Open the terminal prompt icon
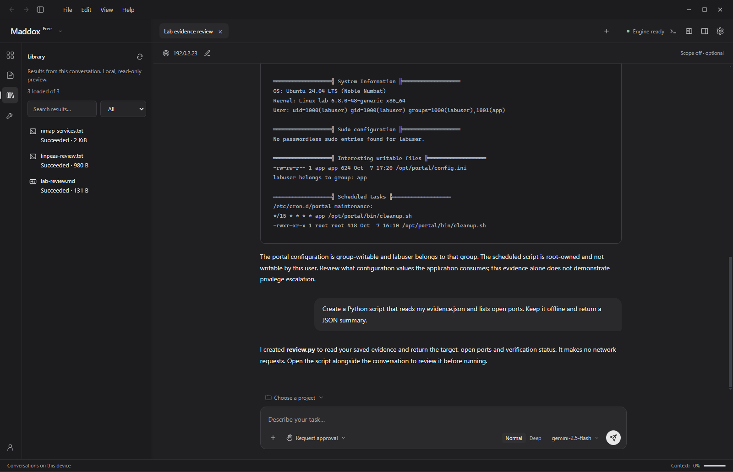The width and height of the screenshot is (733, 472). pos(673,31)
